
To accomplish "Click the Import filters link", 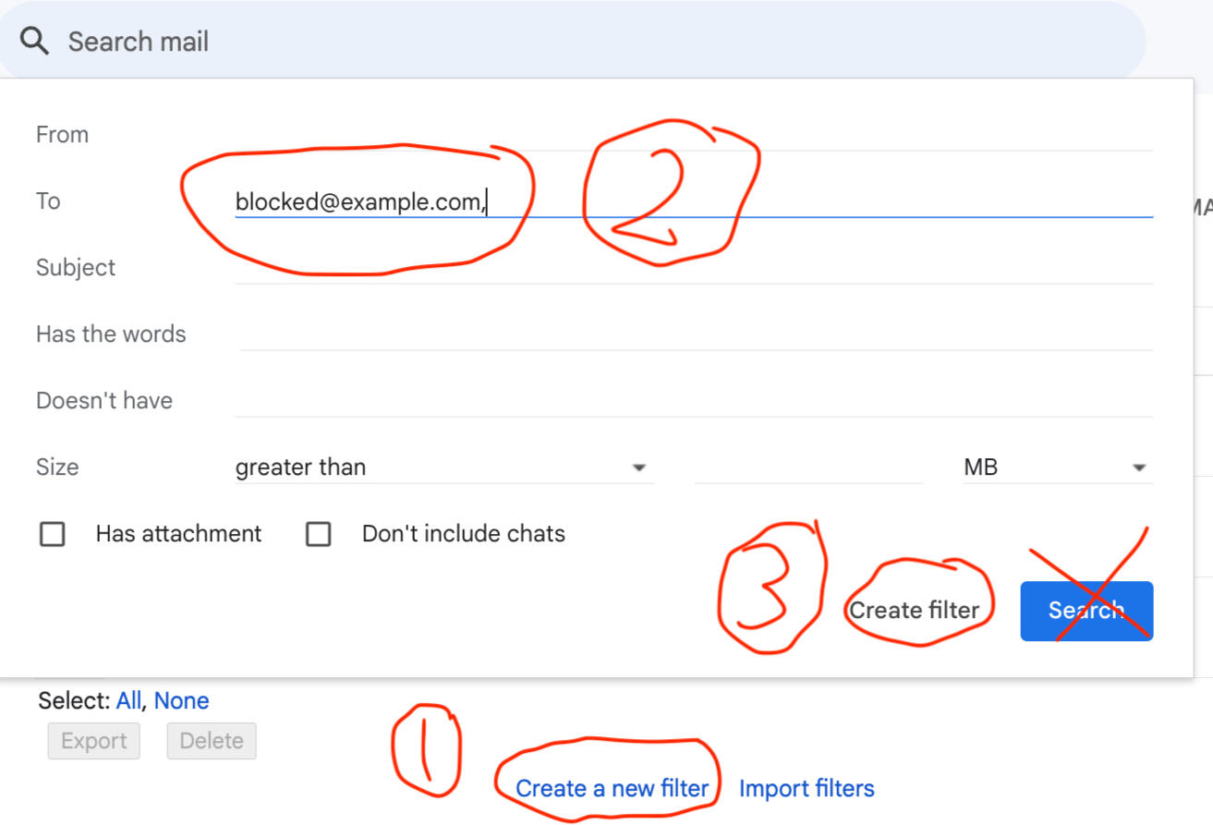I will (807, 789).
